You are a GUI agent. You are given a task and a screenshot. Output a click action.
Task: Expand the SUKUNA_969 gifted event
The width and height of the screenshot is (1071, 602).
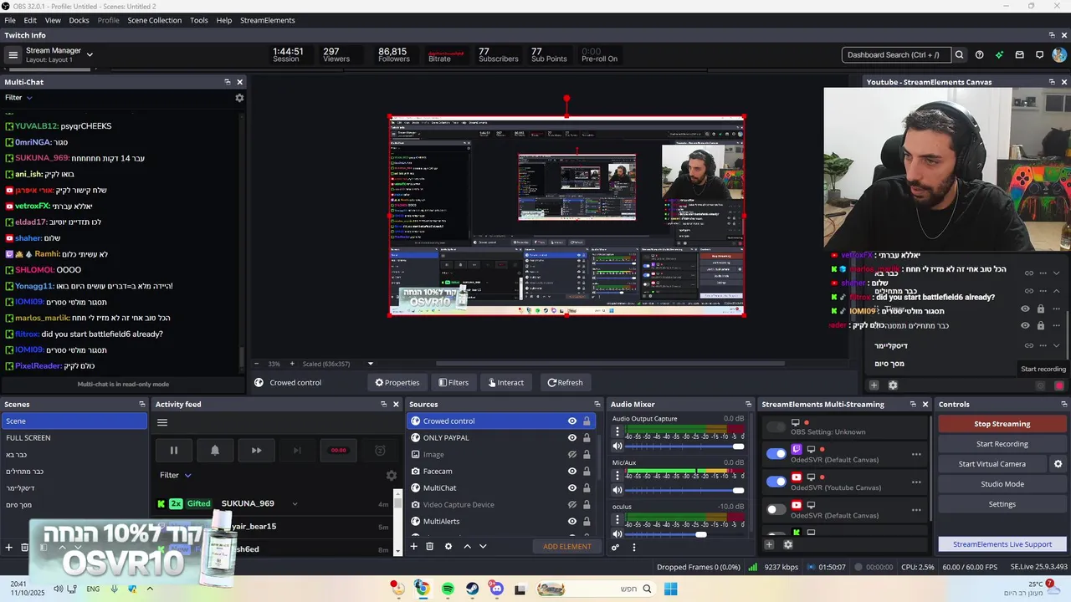pos(295,504)
